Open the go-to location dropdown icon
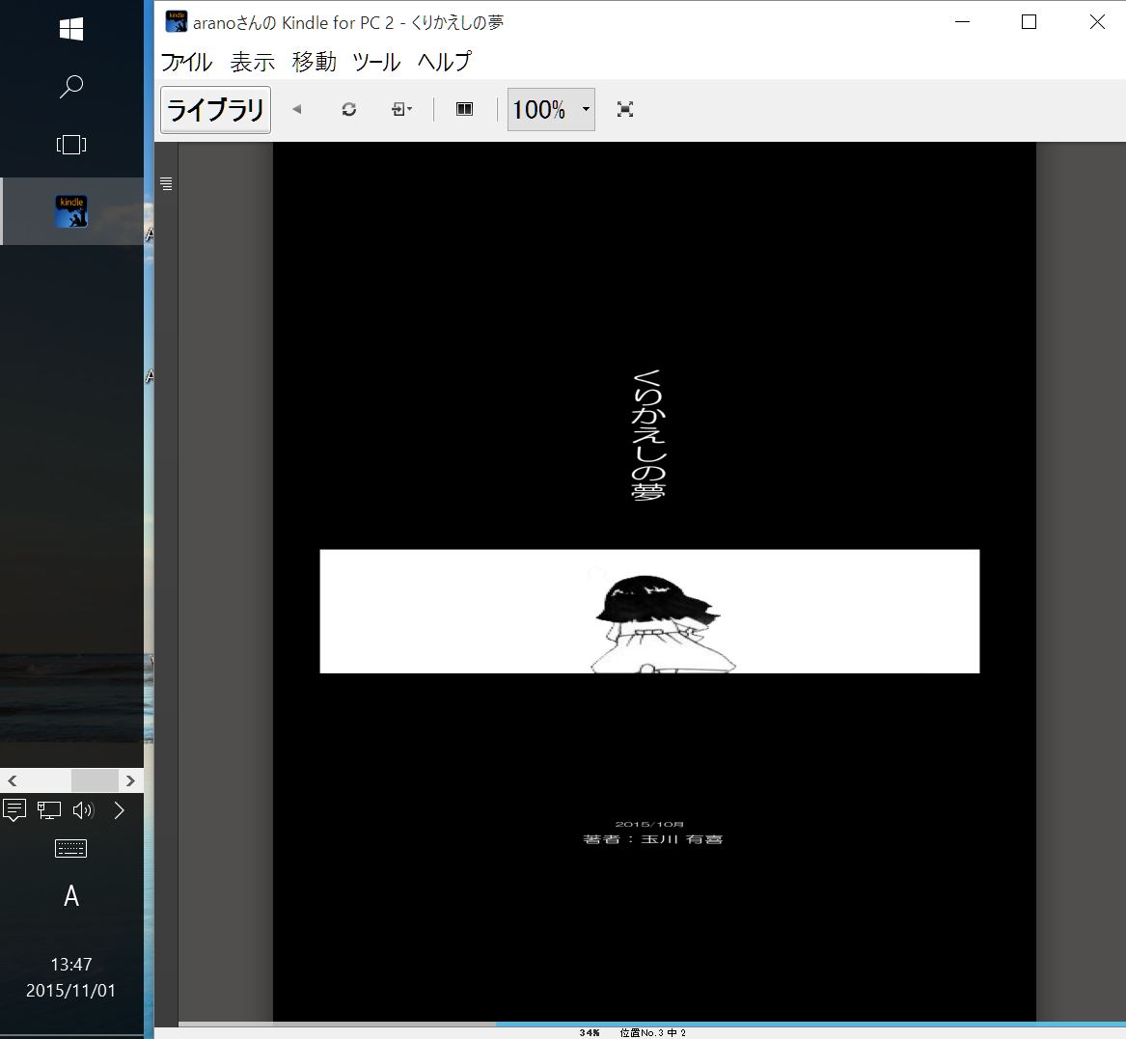 tap(401, 110)
